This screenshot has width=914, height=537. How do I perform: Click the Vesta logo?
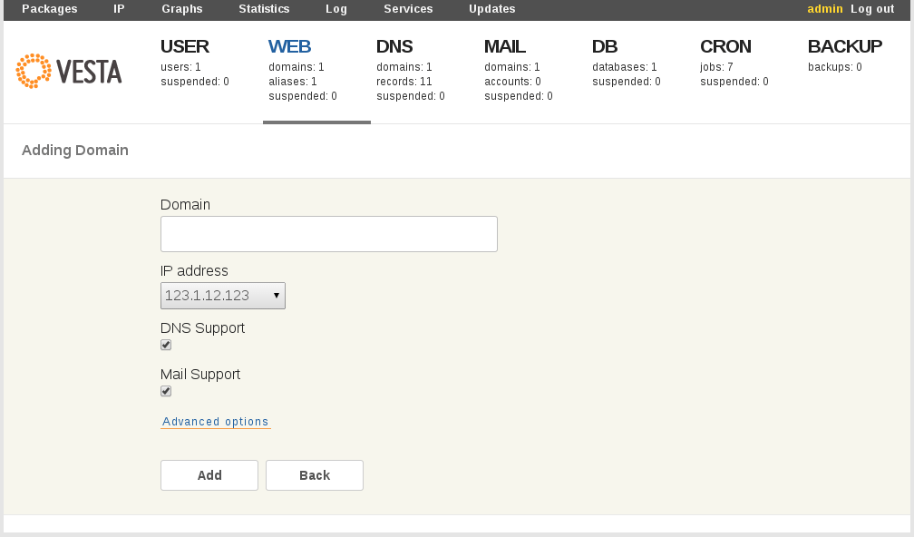(x=69, y=72)
